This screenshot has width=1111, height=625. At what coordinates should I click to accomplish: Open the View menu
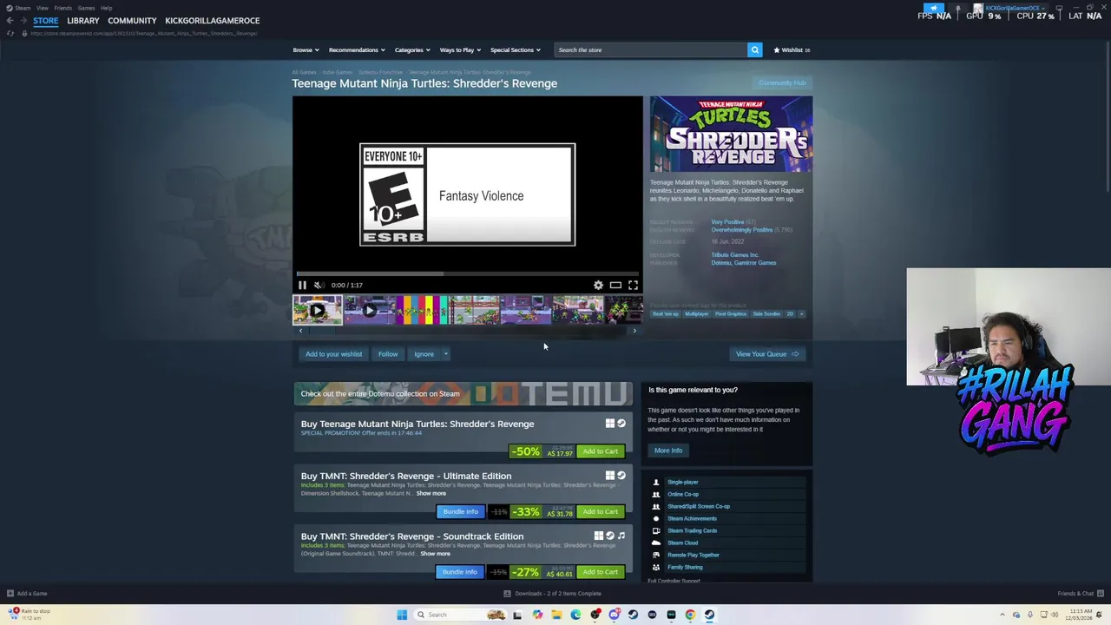coord(42,8)
